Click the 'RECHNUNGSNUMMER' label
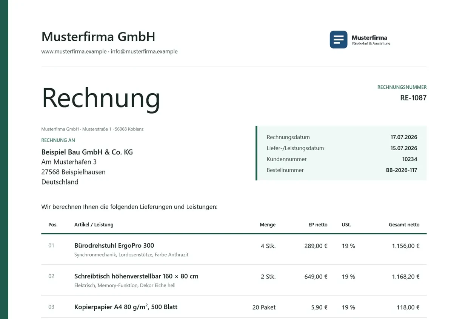 [402, 87]
